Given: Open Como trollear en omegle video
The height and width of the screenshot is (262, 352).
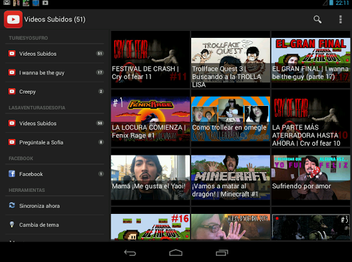Looking at the screenshot, I should click(x=230, y=118).
